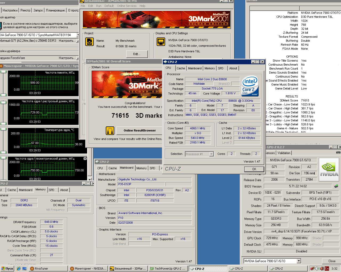Click Close button in GPU-Z
Screen dimensions: 341x272
[332, 261]
